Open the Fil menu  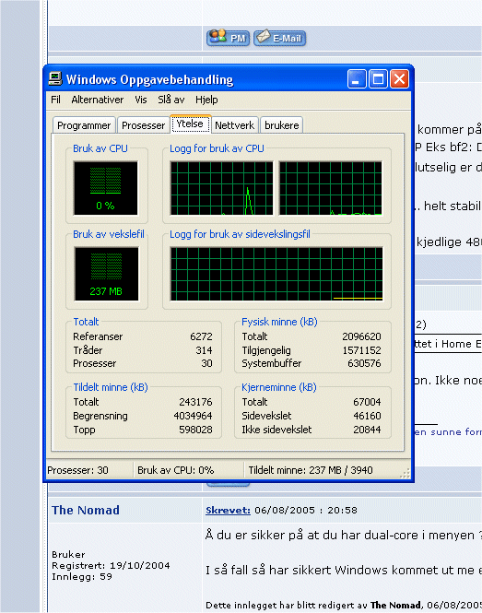(55, 100)
